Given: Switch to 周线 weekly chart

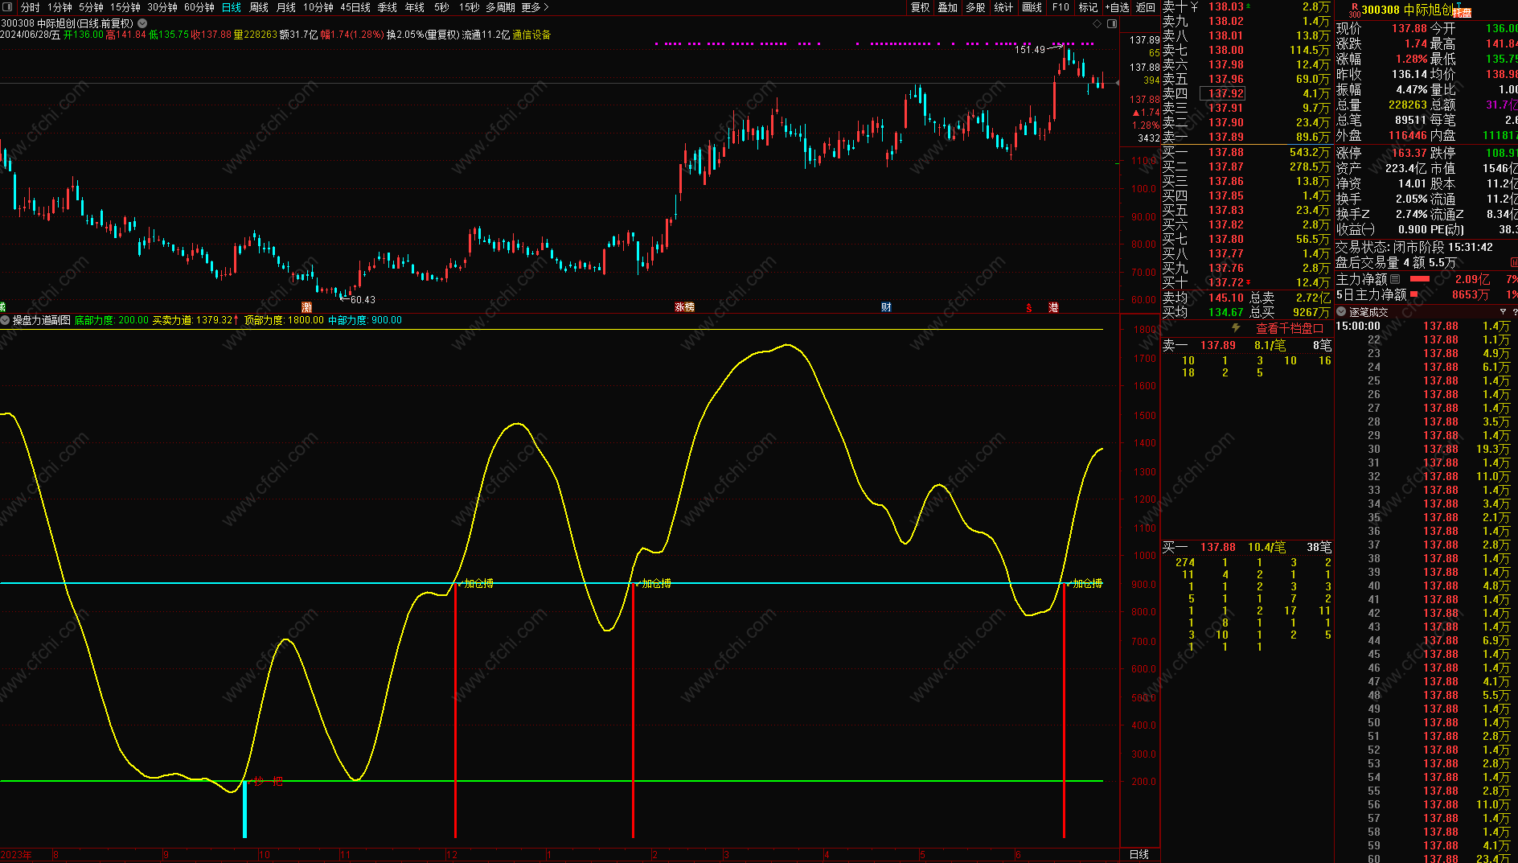Looking at the screenshot, I should [x=259, y=7].
